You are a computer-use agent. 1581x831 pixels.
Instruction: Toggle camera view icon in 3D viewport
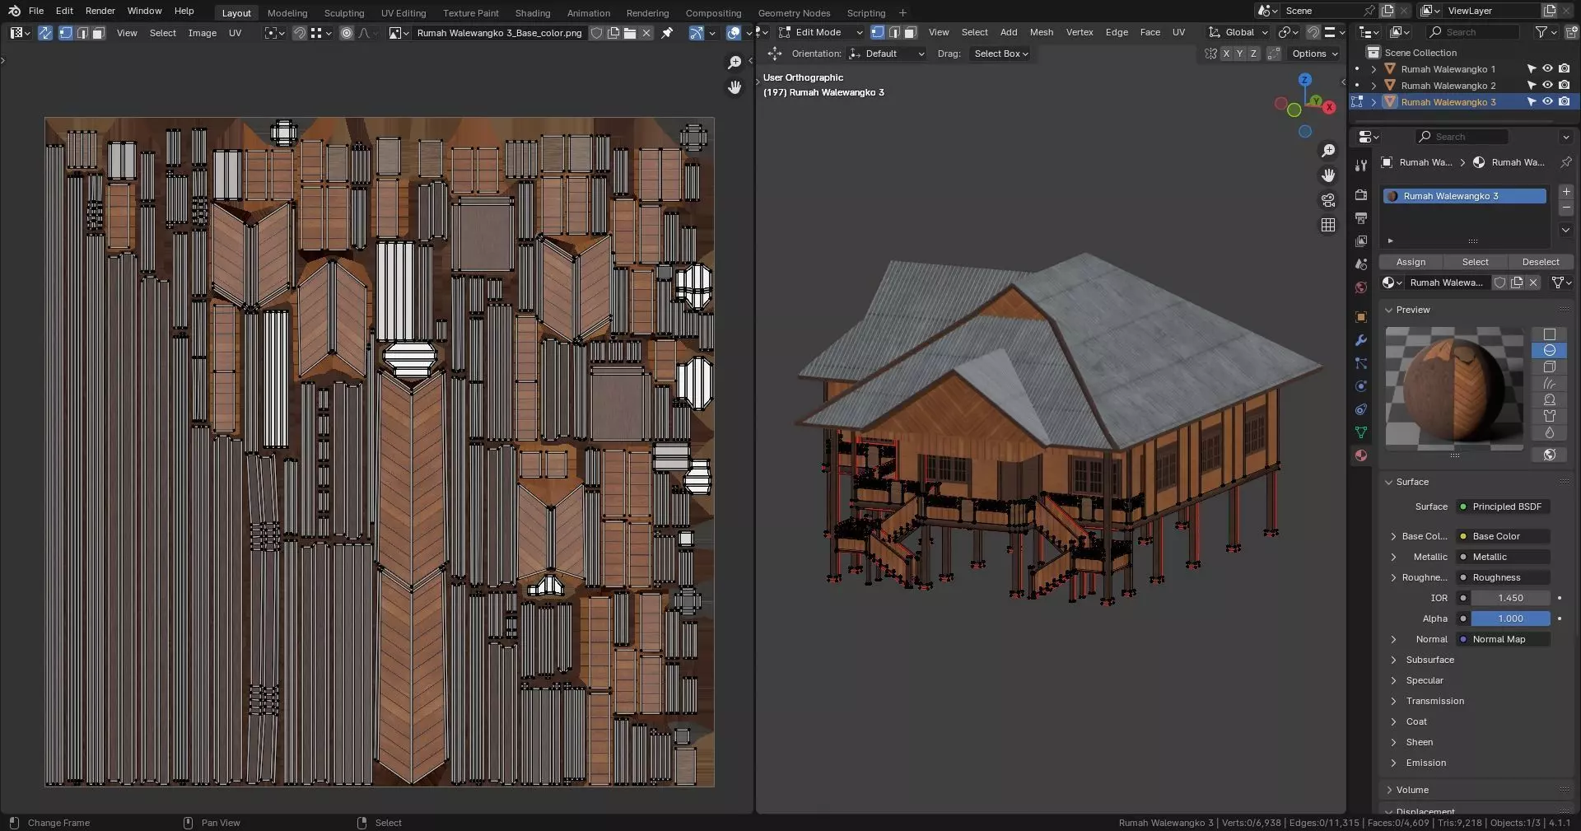click(x=1328, y=200)
